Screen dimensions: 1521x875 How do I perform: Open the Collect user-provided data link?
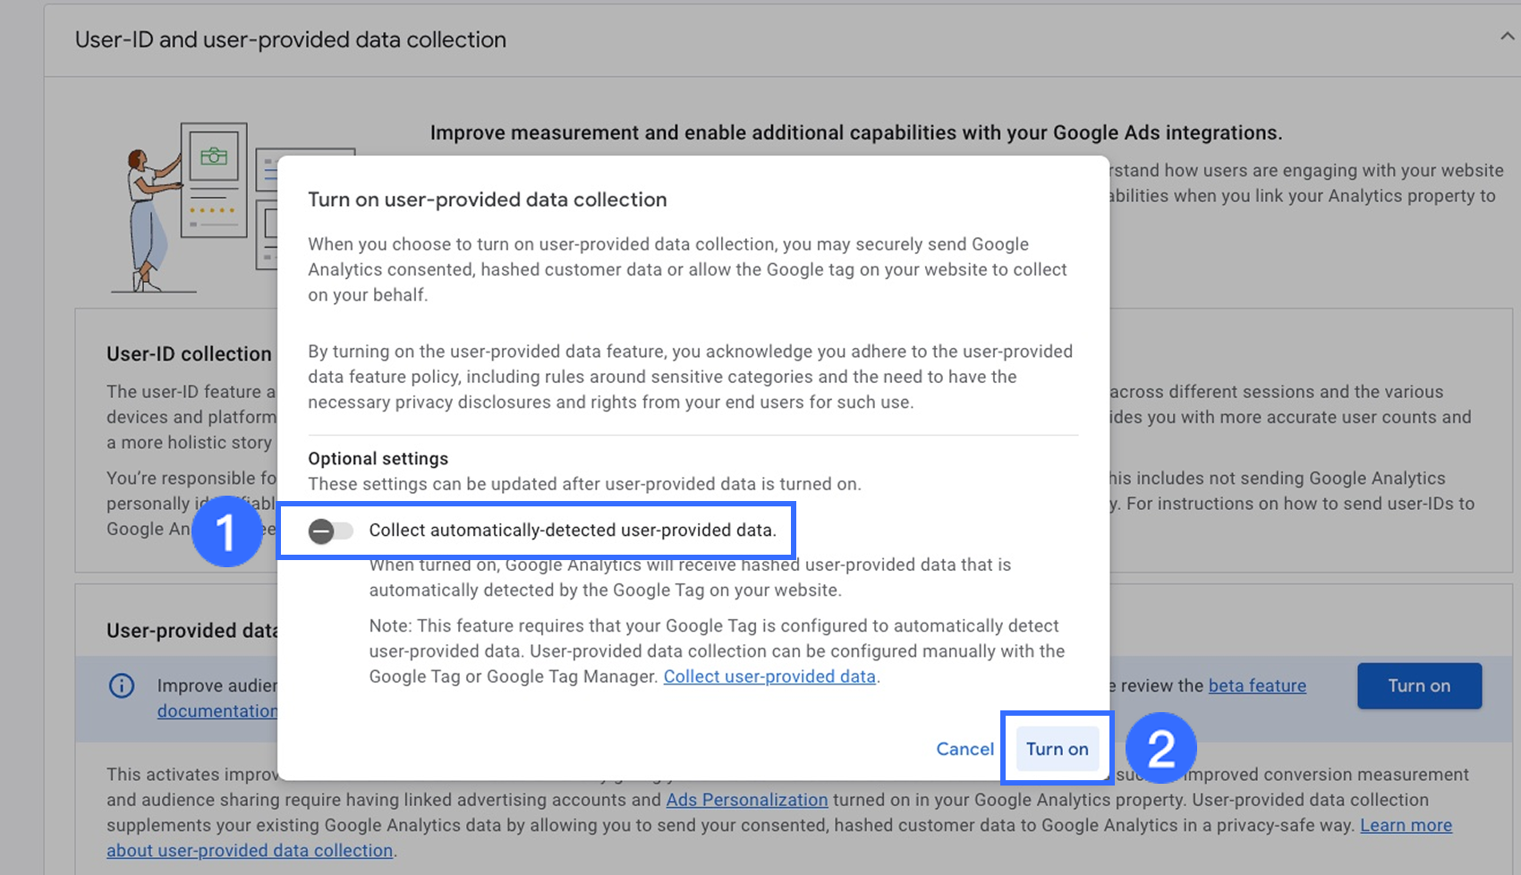coord(769,676)
